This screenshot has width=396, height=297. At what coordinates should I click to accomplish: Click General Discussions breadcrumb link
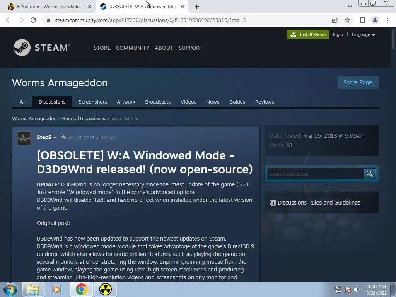pos(84,118)
